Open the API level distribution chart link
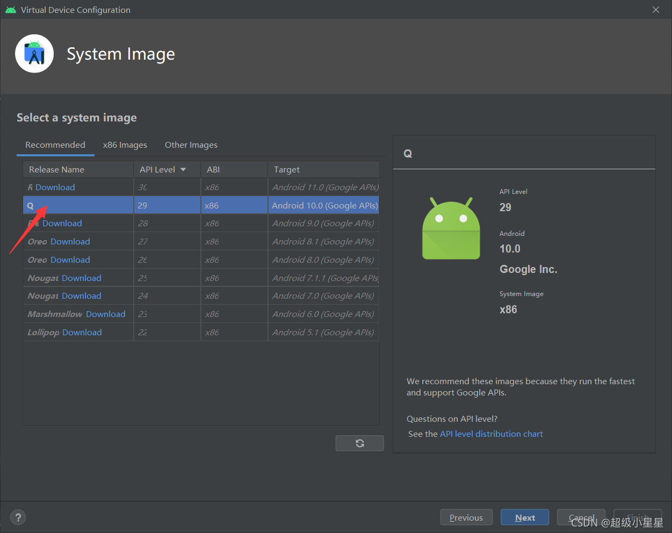The image size is (672, 533). pyautogui.click(x=492, y=434)
